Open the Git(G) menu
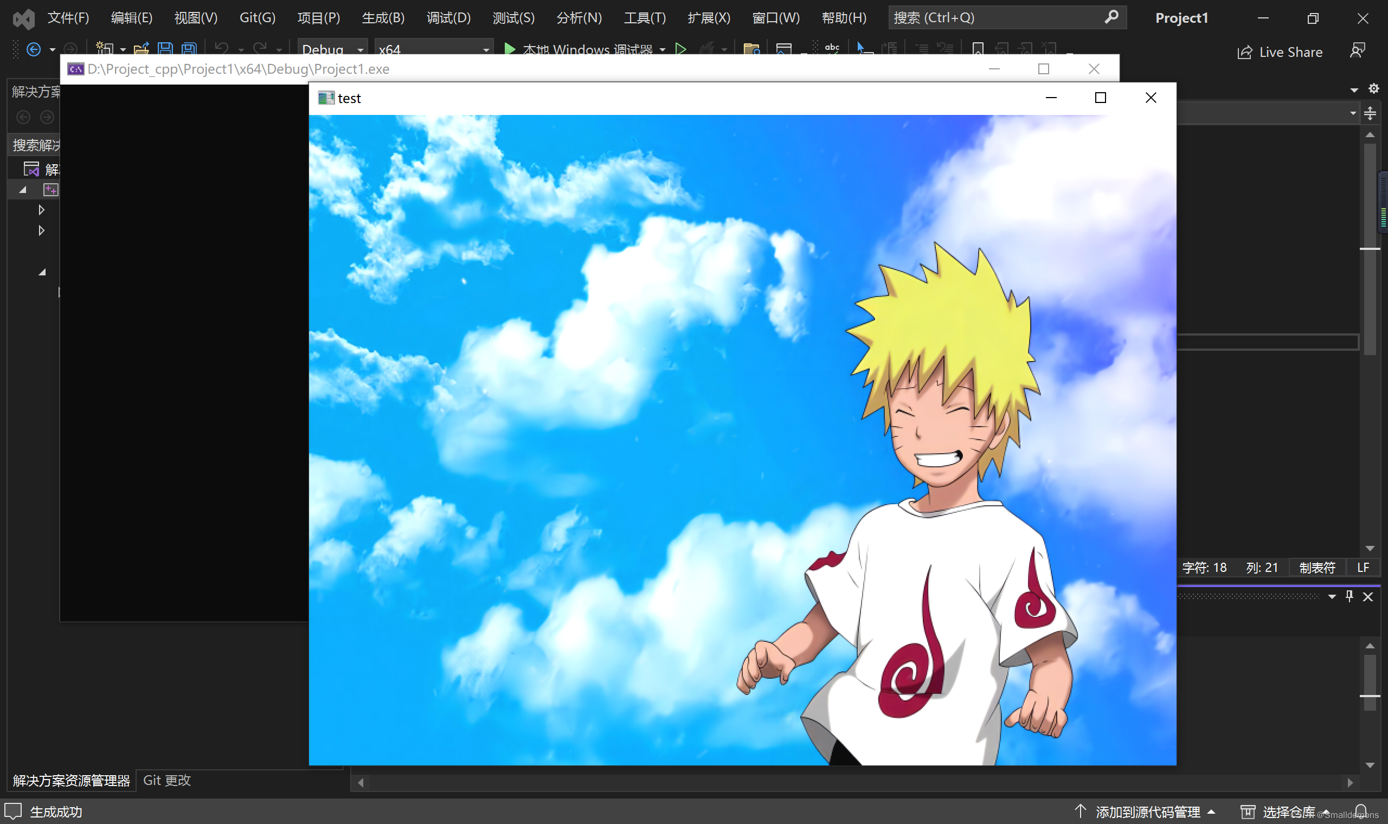The image size is (1388, 824). click(x=258, y=18)
